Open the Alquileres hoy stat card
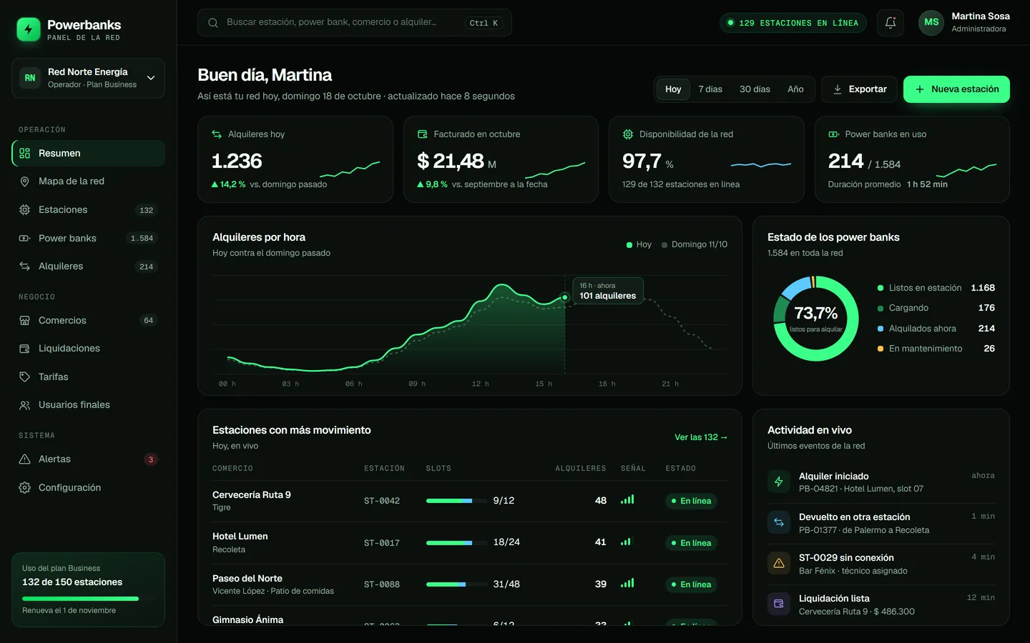Viewport: 1030px width, 643px height. (x=295, y=159)
